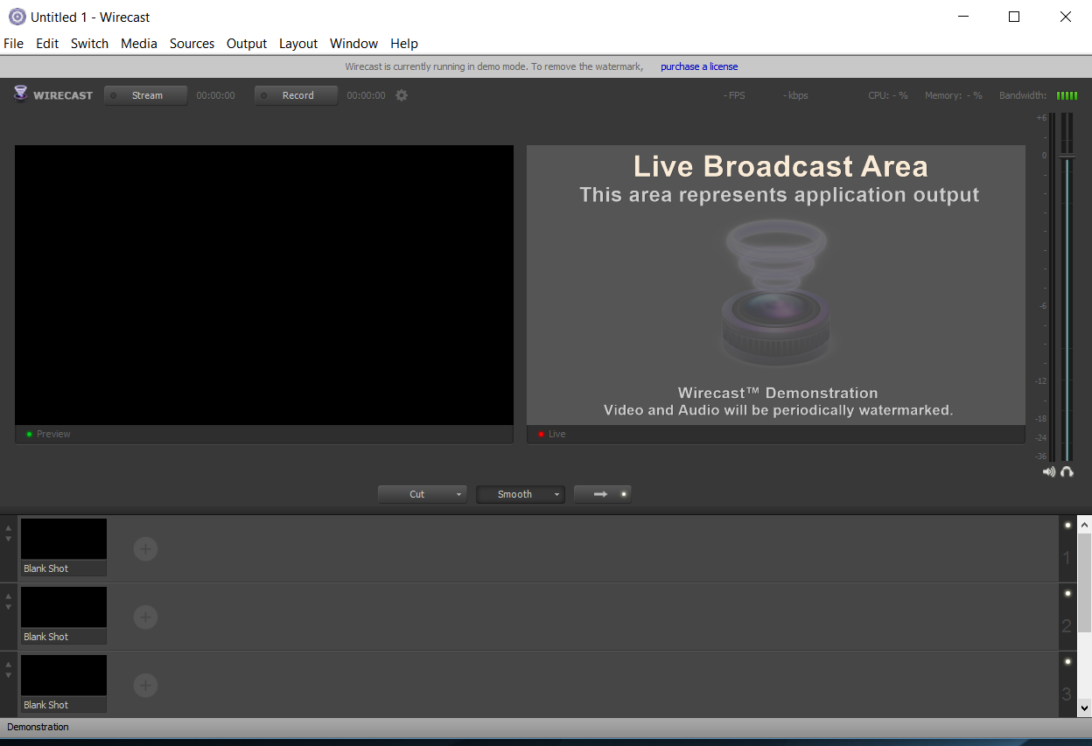Click the transition Go arrow button
The height and width of the screenshot is (746, 1092).
click(x=602, y=494)
